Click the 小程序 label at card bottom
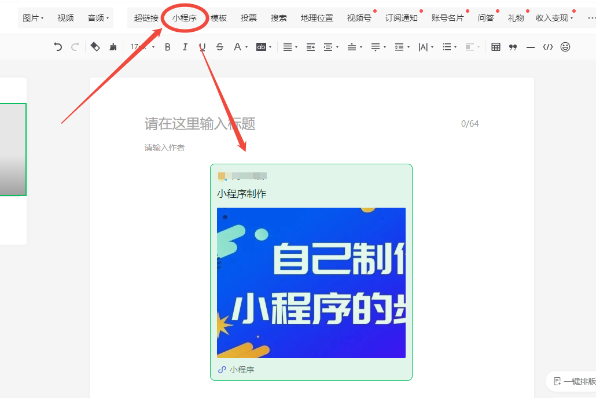 coord(242,370)
